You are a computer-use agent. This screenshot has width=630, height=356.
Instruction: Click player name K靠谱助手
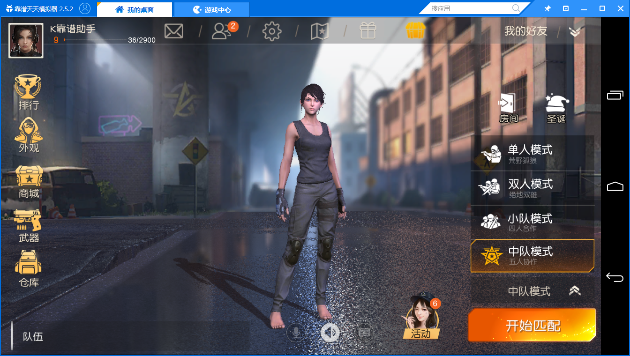click(73, 29)
